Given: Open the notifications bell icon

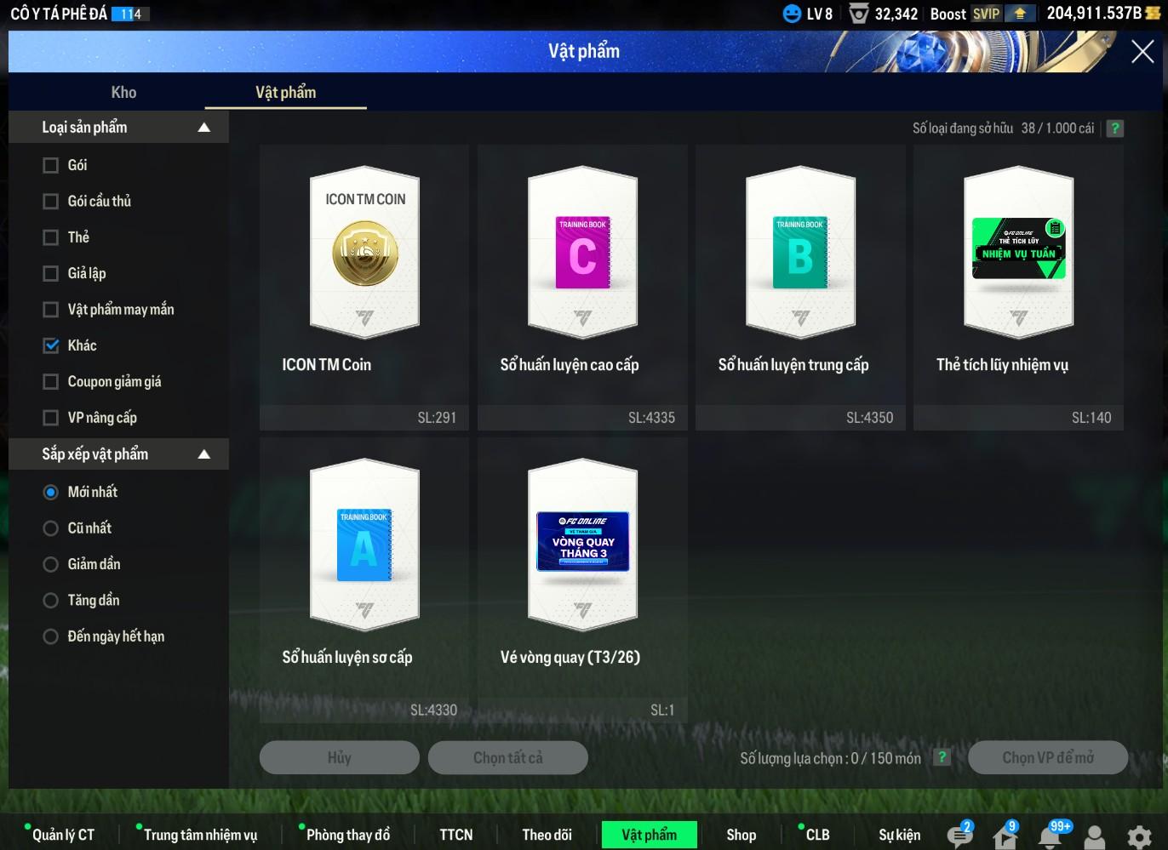Looking at the screenshot, I should pos(1050,836).
